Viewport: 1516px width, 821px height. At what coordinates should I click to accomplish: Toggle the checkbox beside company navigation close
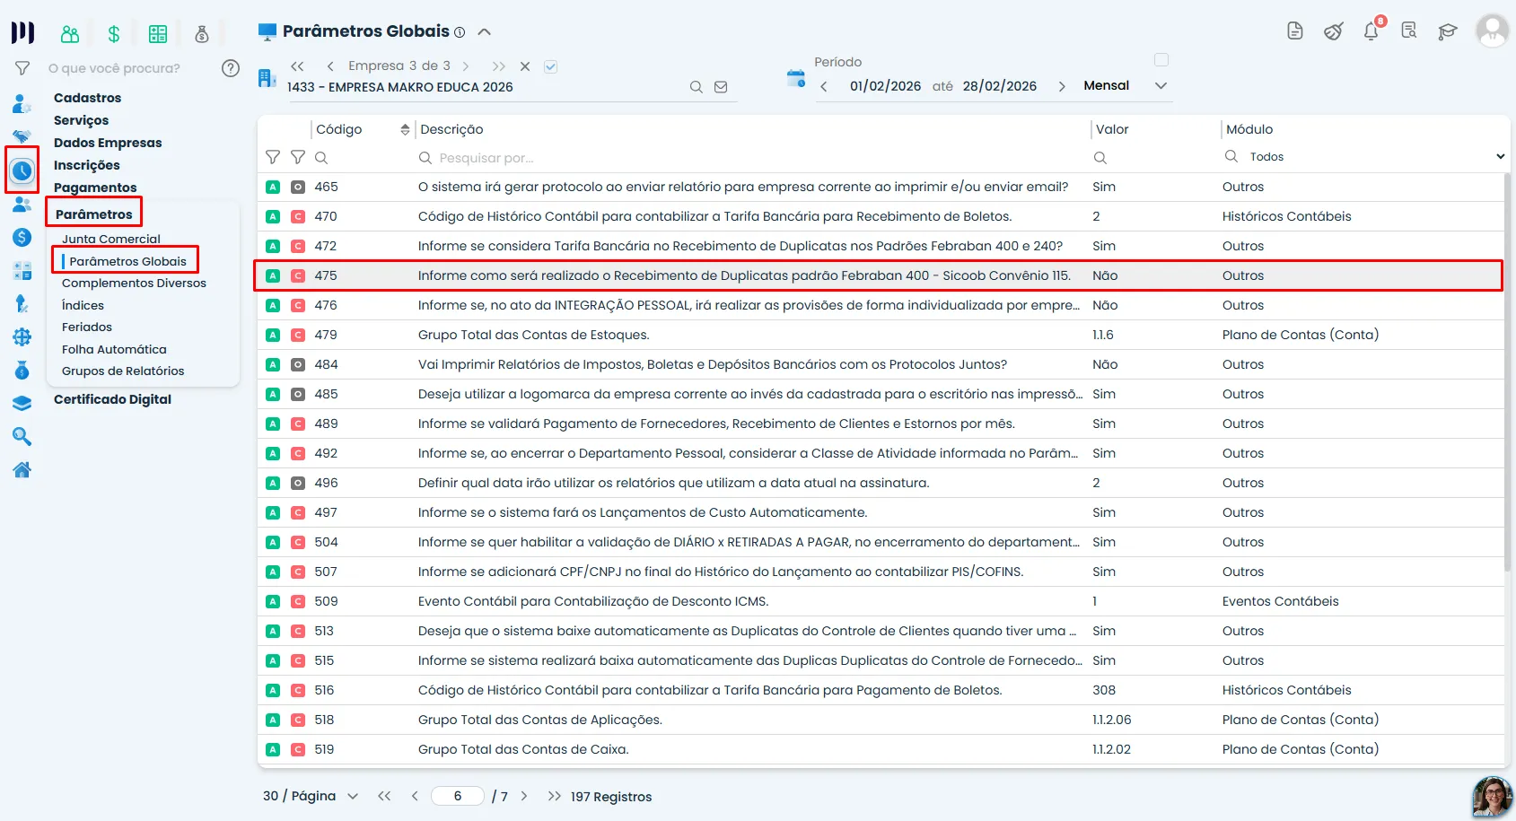tap(551, 66)
